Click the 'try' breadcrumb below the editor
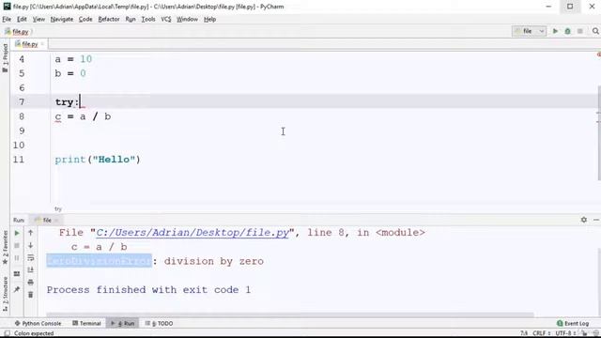Screen dimensions: 601x338 point(58,208)
